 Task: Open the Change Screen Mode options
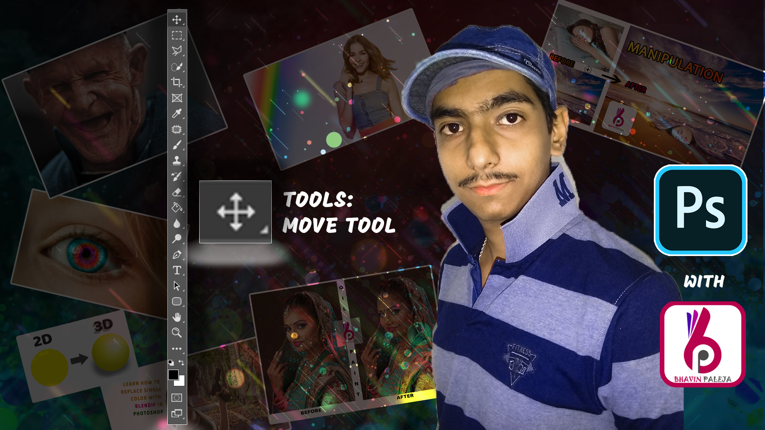point(177,413)
